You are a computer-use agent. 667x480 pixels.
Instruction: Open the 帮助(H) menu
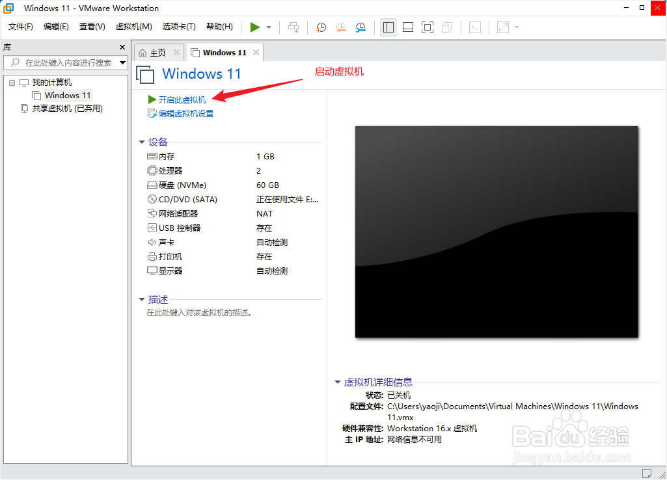pos(219,27)
